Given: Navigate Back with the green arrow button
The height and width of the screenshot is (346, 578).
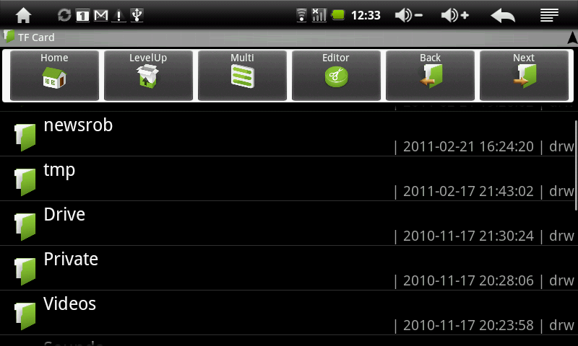Looking at the screenshot, I should tap(430, 76).
